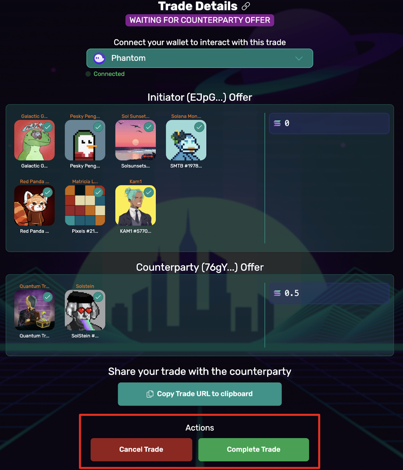Select the Solsunsets NFT thumbnail
Image resolution: width=403 pixels, height=470 pixels.
136,140
